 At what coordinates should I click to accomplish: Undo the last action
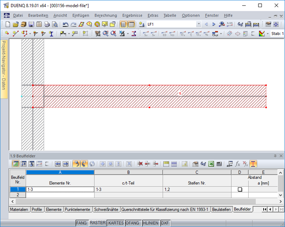pos(65,24)
